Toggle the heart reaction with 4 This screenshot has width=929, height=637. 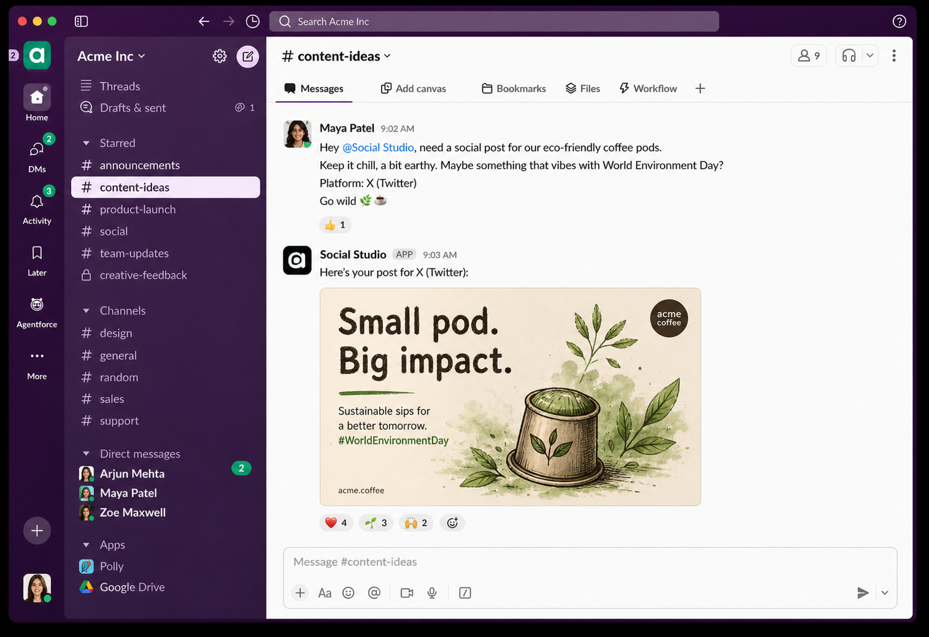[x=336, y=523]
